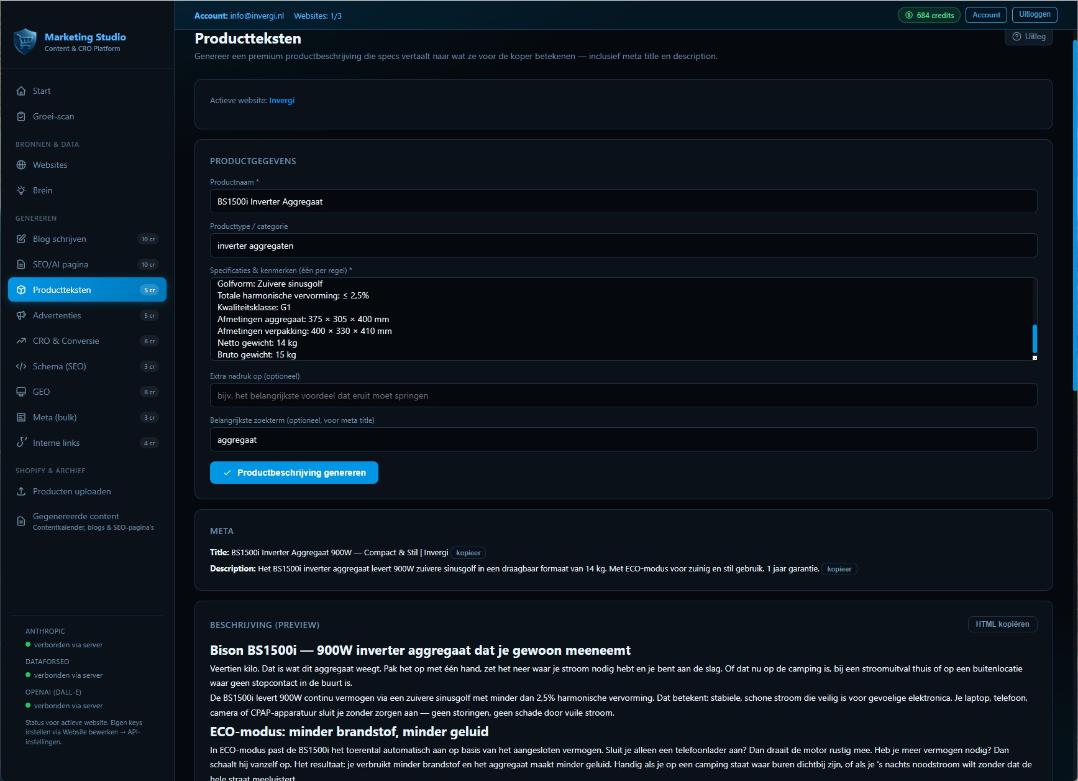Open the Brein section
The height and width of the screenshot is (781, 1078).
pyautogui.click(x=87, y=190)
